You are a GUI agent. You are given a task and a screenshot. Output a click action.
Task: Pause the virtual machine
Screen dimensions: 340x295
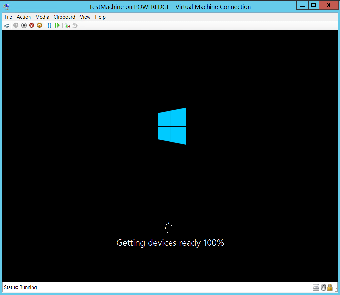click(x=50, y=25)
